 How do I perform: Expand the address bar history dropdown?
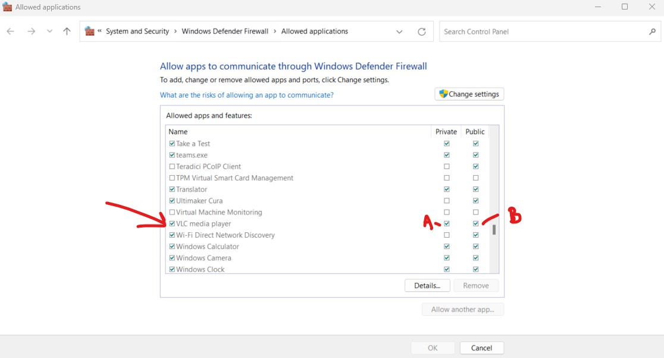[x=399, y=32]
